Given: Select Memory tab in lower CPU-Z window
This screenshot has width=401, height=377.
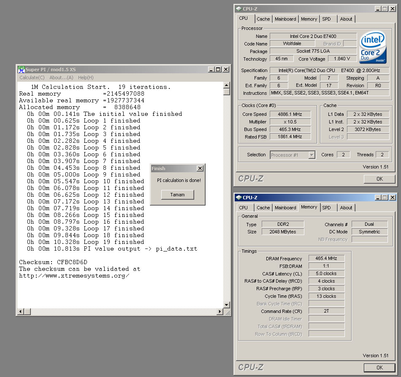Looking at the screenshot, I should click(309, 207).
